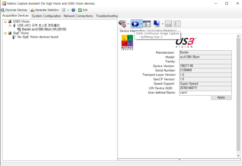Collapse the GigE Vision tree node

click(x=5, y=33)
